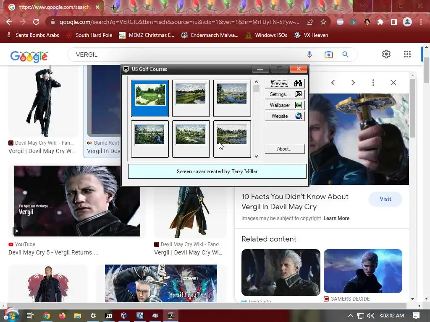Open the Chrome three-dot menu

421,22
